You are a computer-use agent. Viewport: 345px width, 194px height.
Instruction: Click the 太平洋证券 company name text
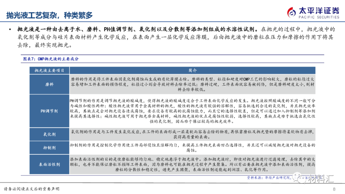point(319,11)
